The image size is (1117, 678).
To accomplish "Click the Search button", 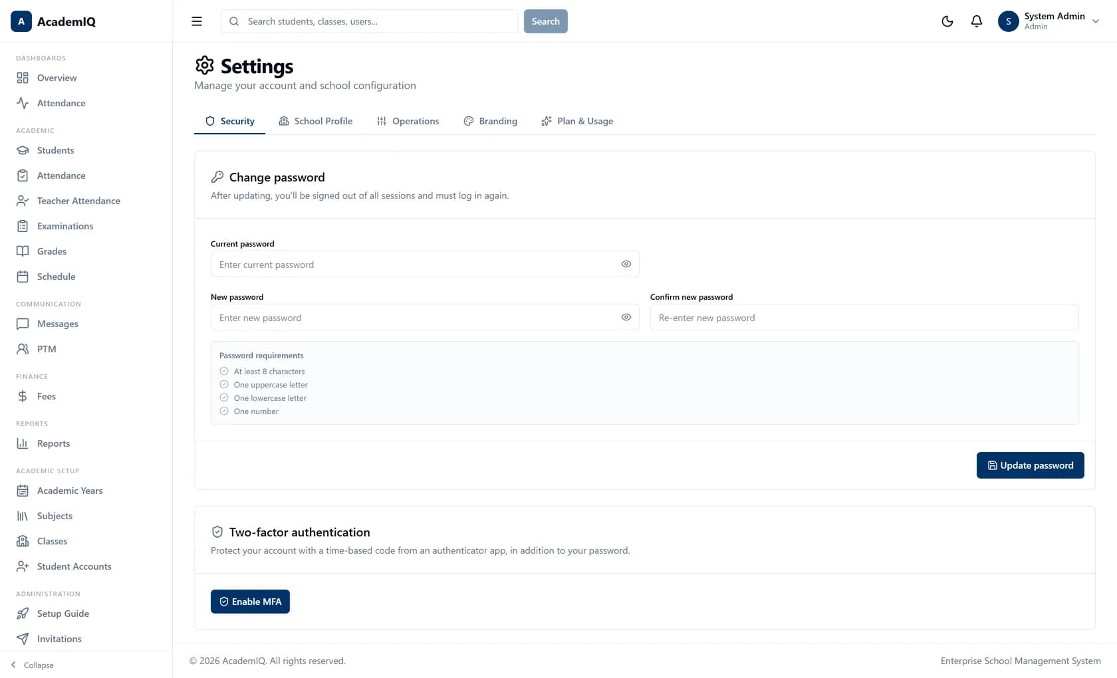I will tap(546, 21).
